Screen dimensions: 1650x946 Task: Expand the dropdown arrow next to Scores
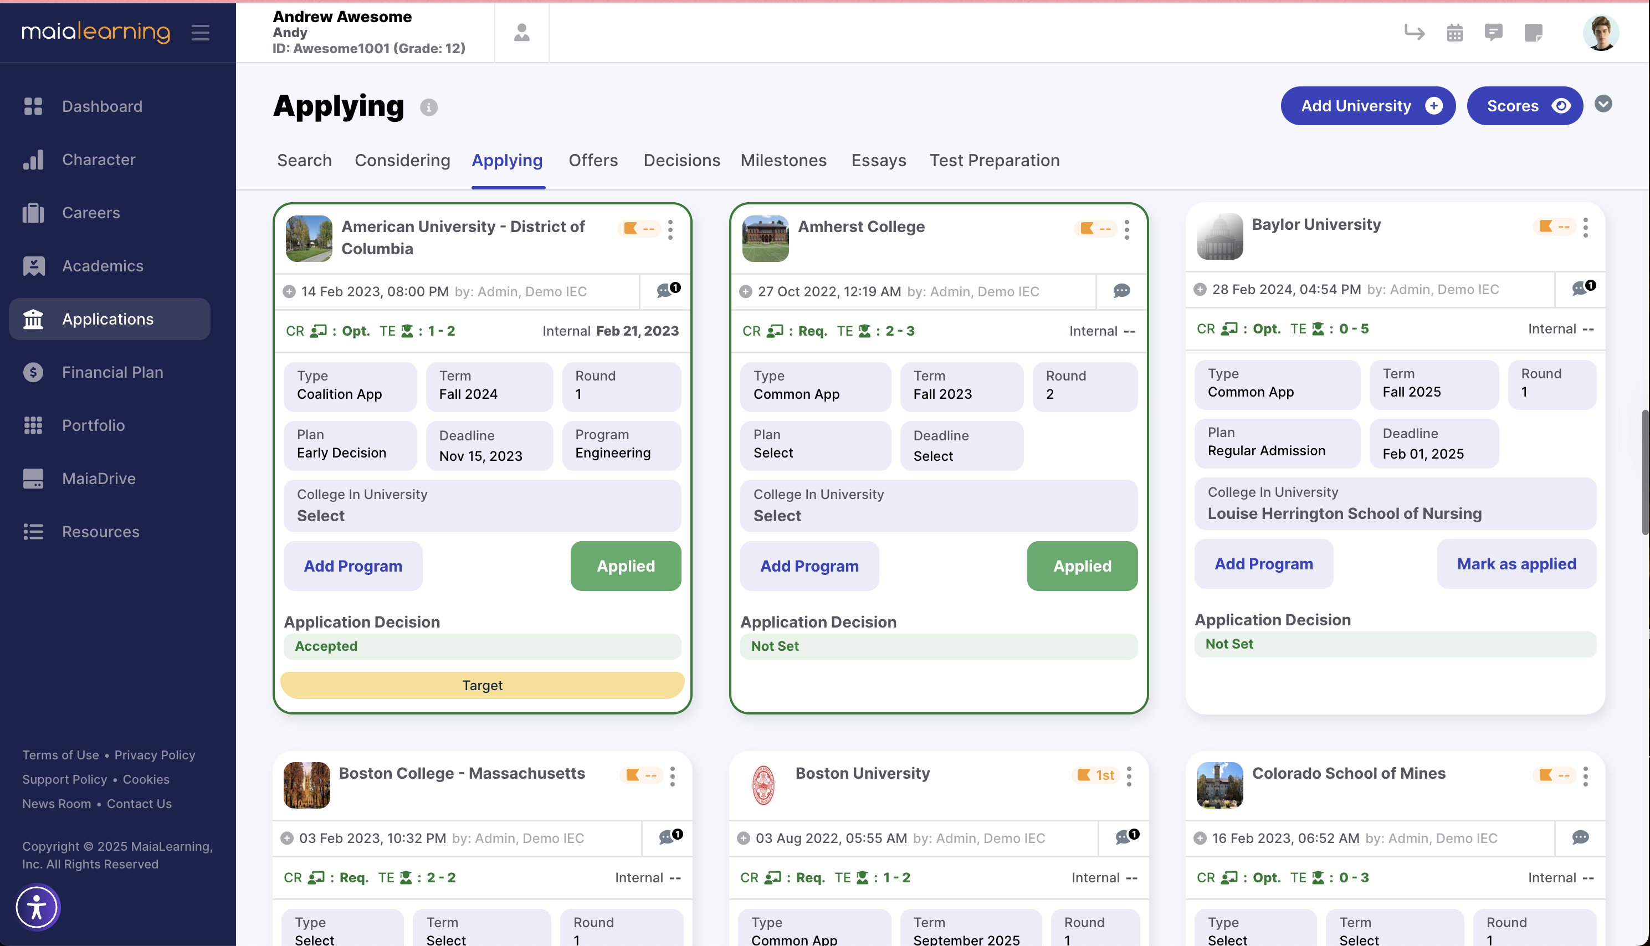coord(1603,104)
